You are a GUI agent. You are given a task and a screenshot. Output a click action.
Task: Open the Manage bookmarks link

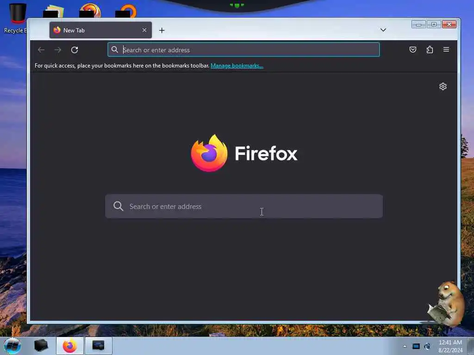tap(237, 66)
